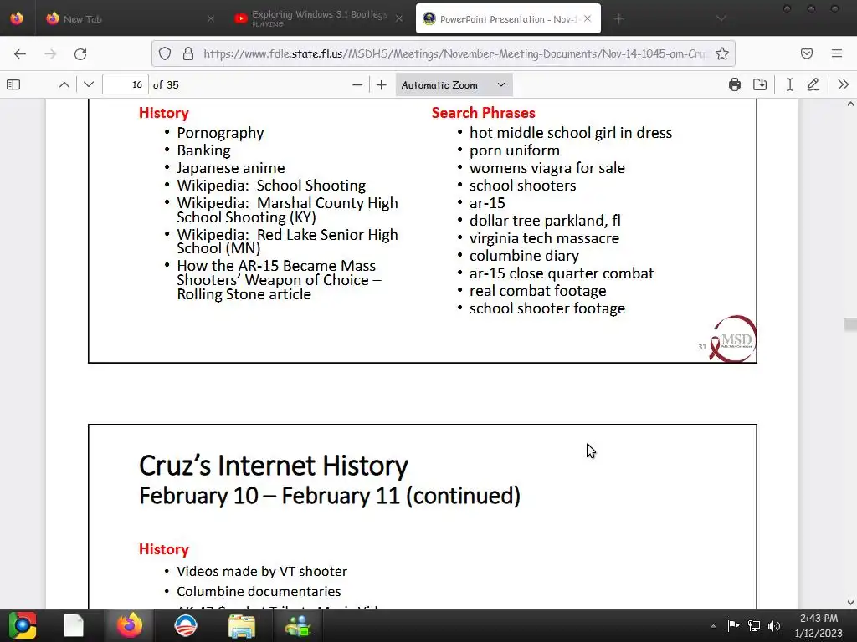Click the Firefox taskbar icon
Viewport: 857px width, 642px height.
click(130, 625)
